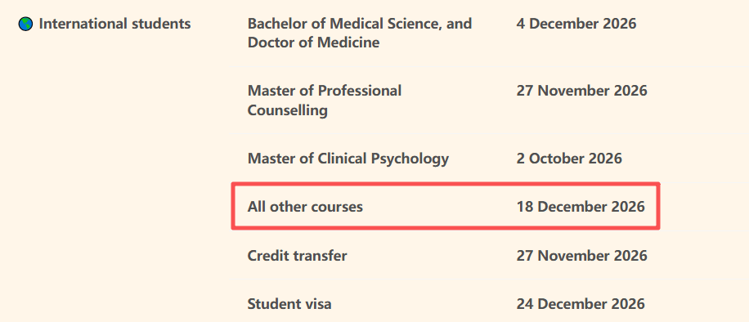Screen dimensions: 749x322
Task: Click the 2 October 2026 date
Action: point(569,158)
